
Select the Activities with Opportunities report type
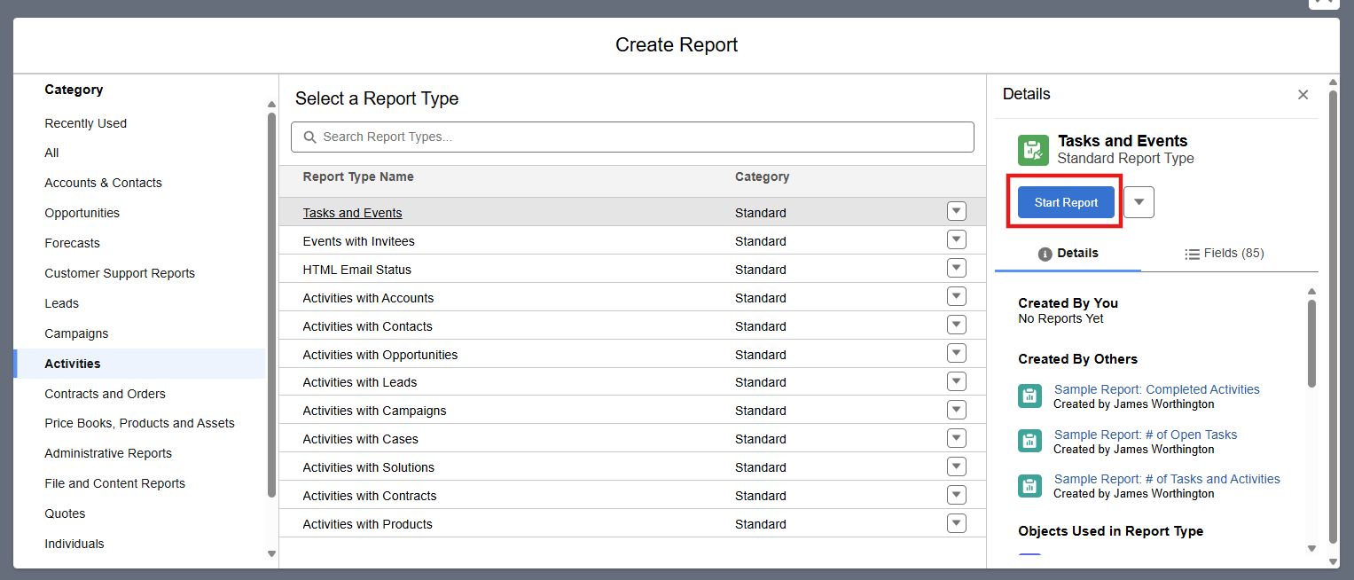[380, 354]
